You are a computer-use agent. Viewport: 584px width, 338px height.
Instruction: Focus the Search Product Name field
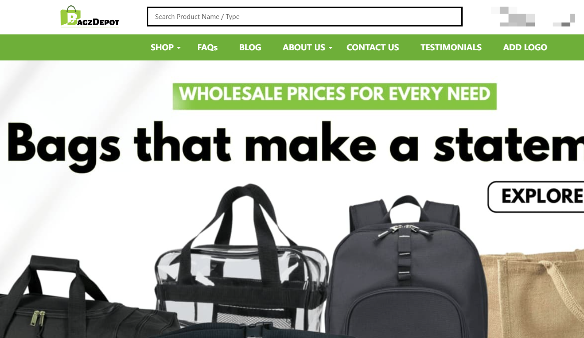(x=305, y=17)
